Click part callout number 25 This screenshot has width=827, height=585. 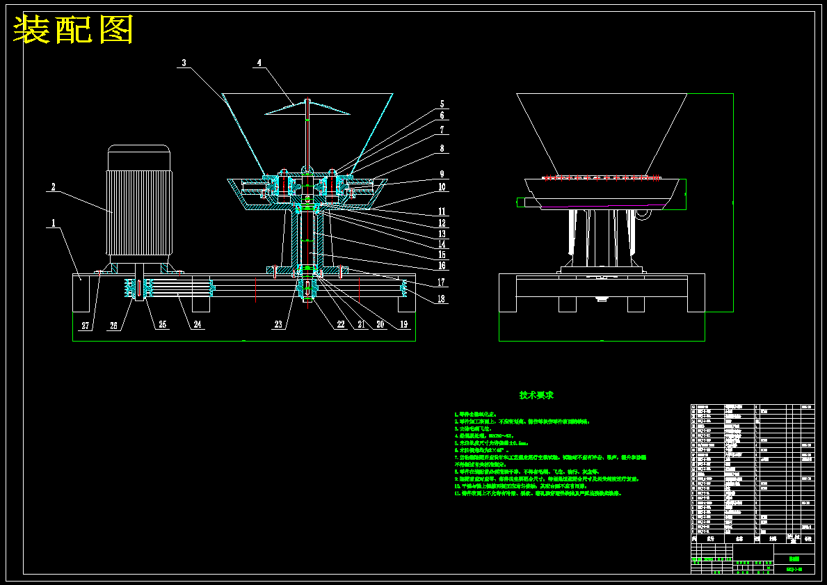(x=163, y=325)
